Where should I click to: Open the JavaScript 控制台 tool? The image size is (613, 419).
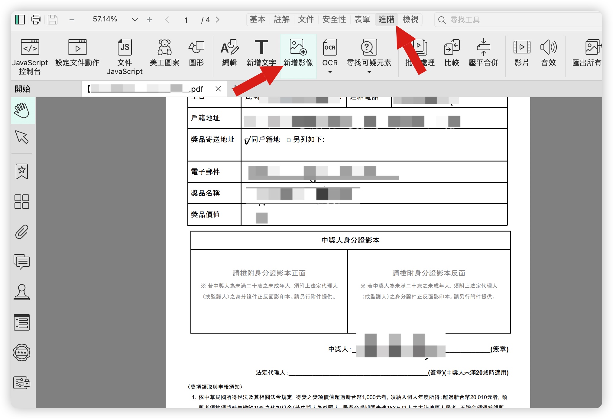[30, 56]
